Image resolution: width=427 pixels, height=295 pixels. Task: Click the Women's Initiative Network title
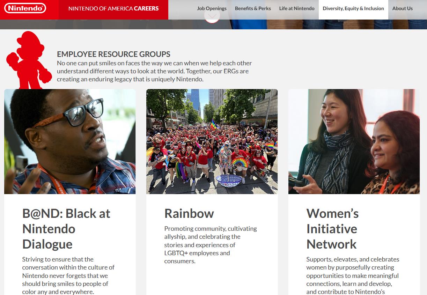(x=332, y=229)
